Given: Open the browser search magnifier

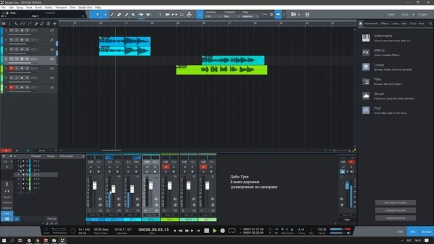Looking at the screenshot, I should (x=431, y=24).
